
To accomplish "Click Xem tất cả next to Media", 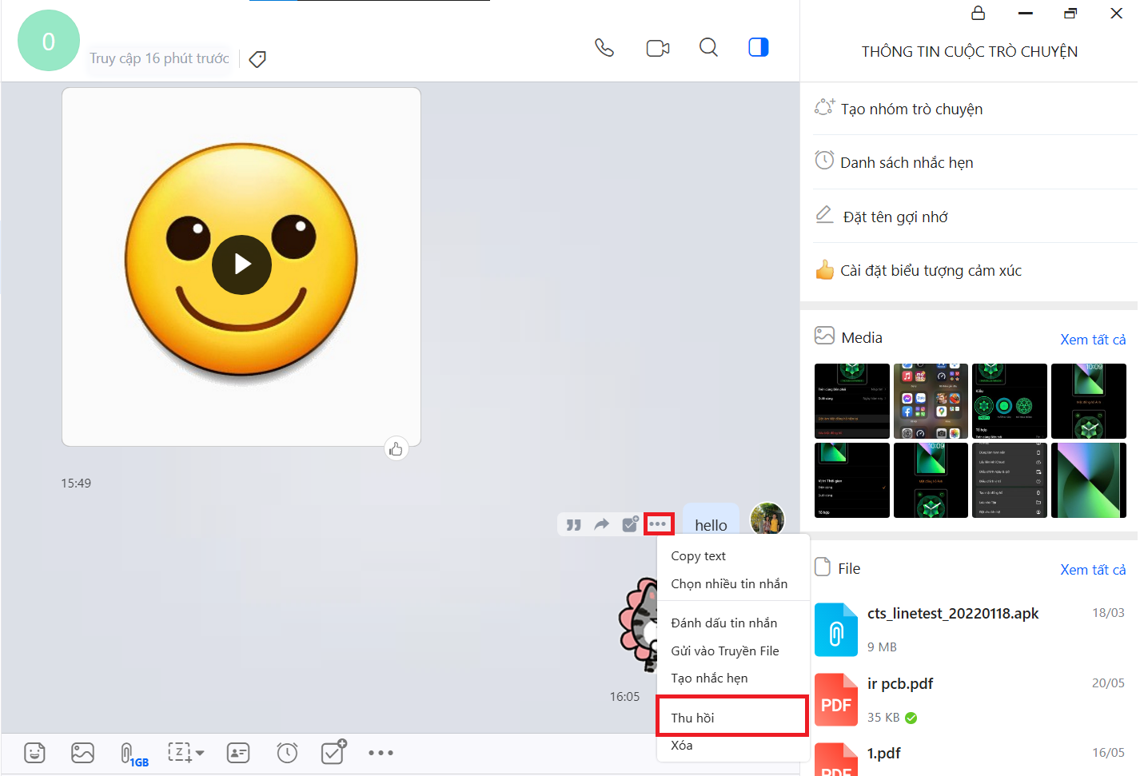I will [x=1092, y=340].
